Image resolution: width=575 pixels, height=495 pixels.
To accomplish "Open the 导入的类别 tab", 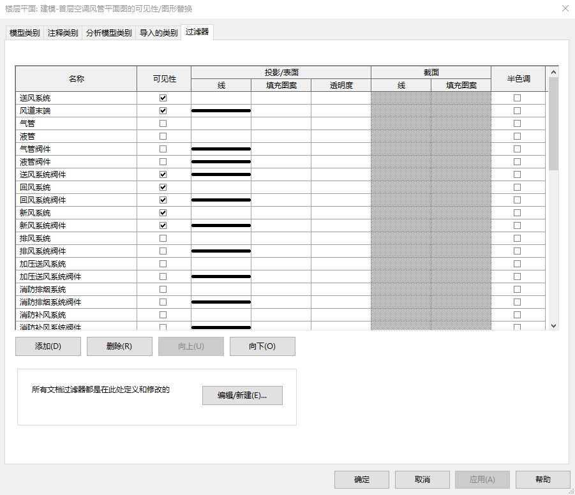I will point(158,33).
